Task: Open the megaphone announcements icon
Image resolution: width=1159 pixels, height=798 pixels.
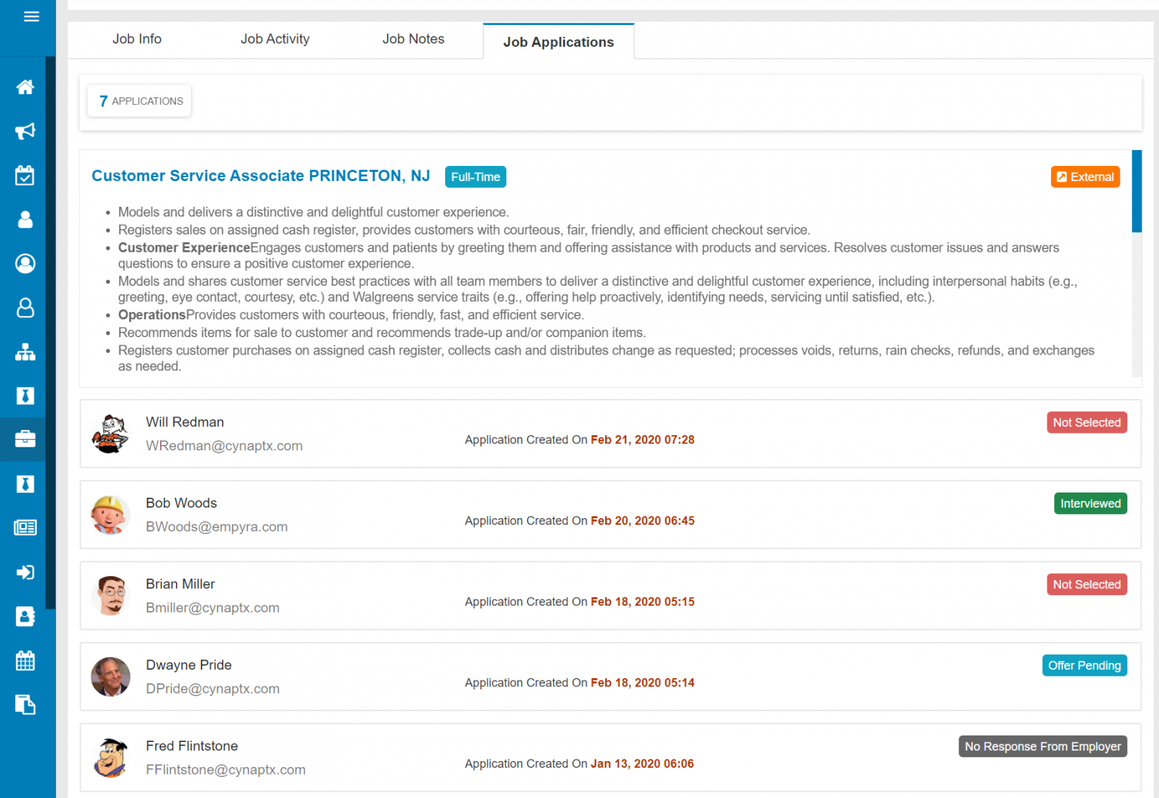Action: (x=25, y=131)
